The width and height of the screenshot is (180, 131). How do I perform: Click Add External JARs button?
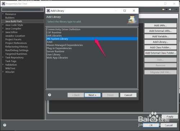point(161,31)
